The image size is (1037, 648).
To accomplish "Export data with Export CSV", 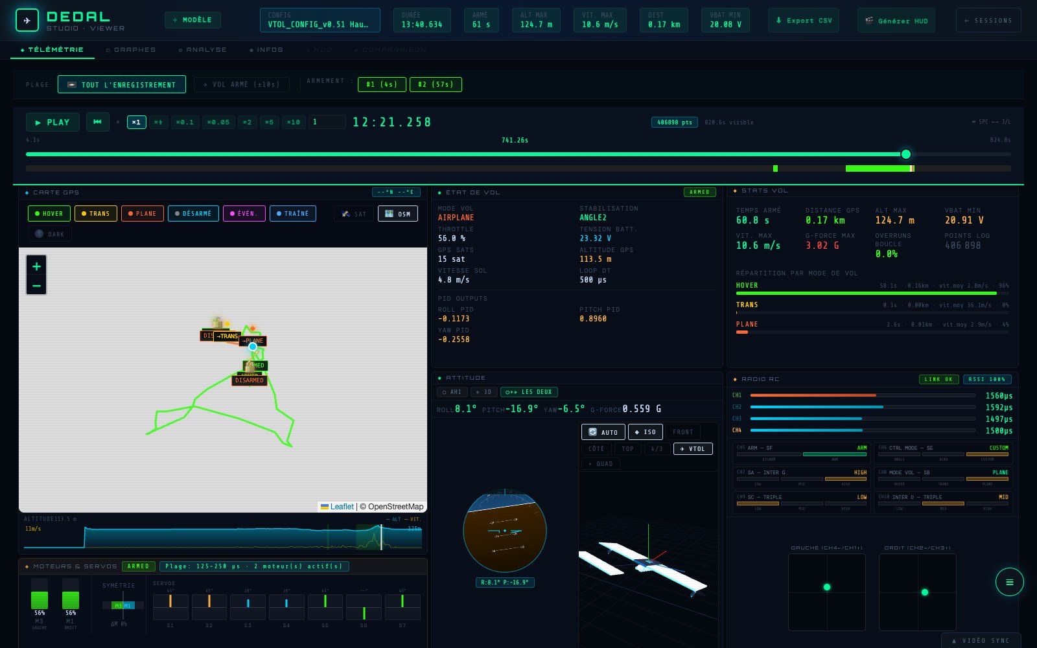I will pos(804,20).
